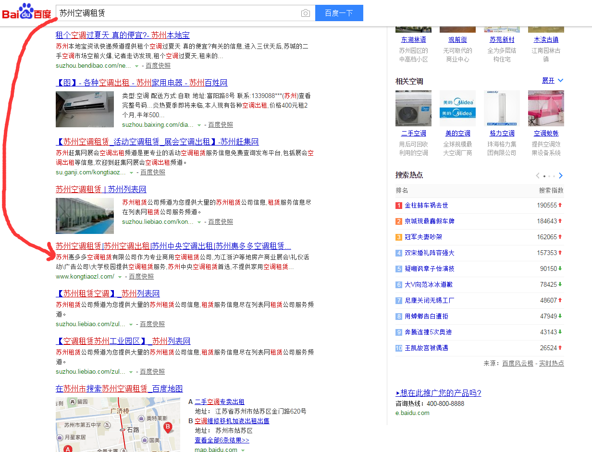The height and width of the screenshot is (452, 592).
Task: Open 百度快照 for suzhou.bendibao.com result
Action: [158, 66]
